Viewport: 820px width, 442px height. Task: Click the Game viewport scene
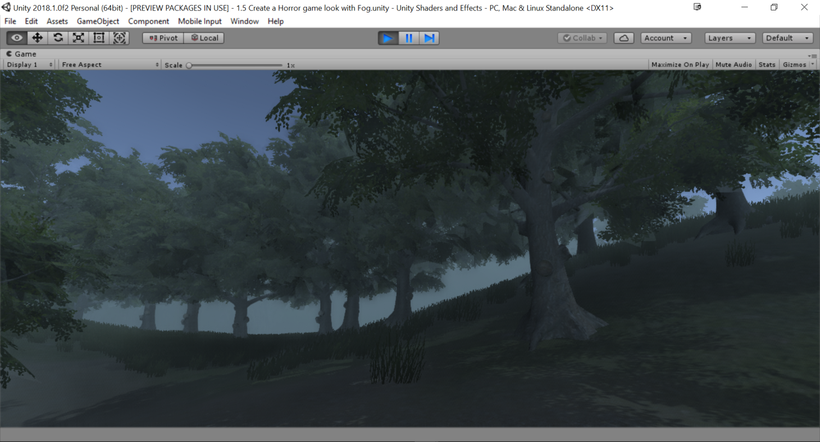tap(410, 249)
